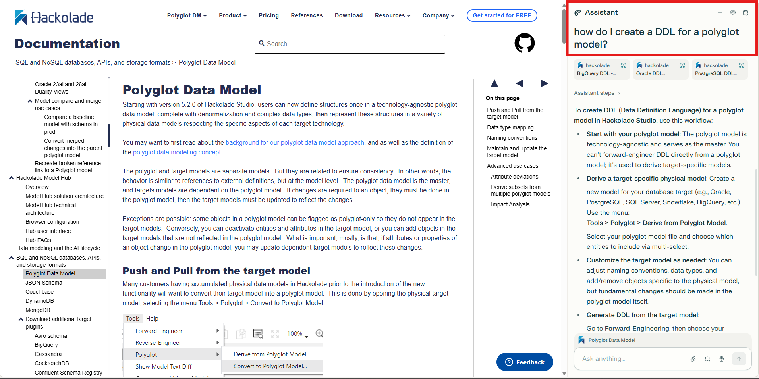Screen dimensions: 759x379
Task: Open the Pricing menu item
Action: pos(268,15)
